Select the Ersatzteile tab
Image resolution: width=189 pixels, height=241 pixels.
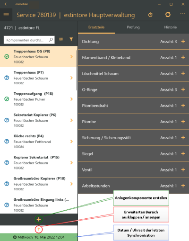coord(96,27)
